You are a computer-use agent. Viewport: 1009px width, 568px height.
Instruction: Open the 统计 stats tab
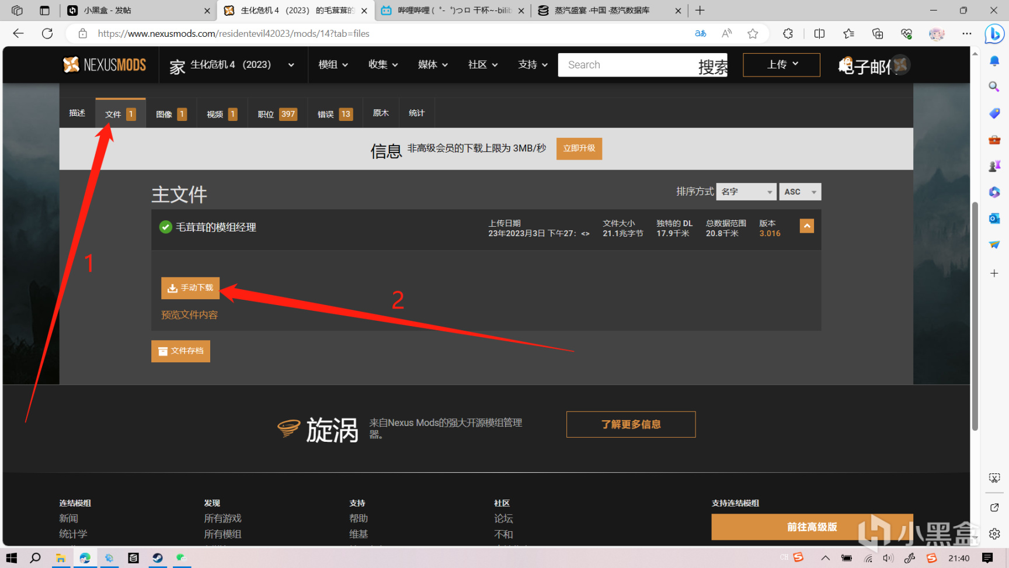pos(417,113)
